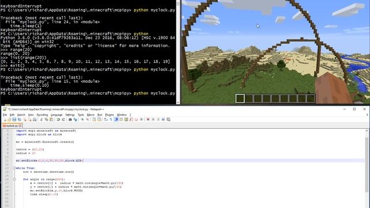The width and height of the screenshot is (370, 208).
Task: Open the Edit menu
Action: point(12,115)
